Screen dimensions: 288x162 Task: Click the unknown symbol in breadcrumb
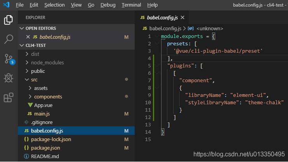coord(209,28)
